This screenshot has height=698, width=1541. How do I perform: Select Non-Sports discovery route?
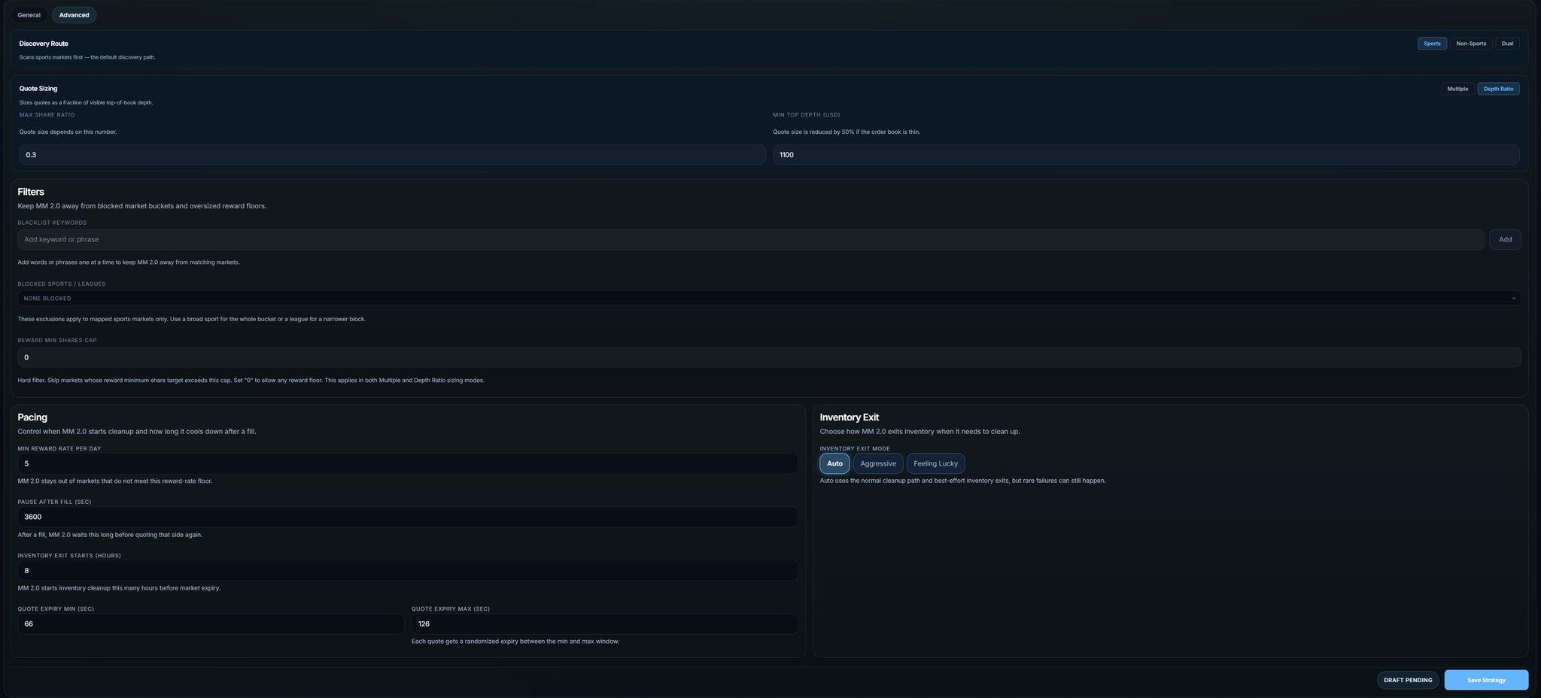(x=1470, y=44)
